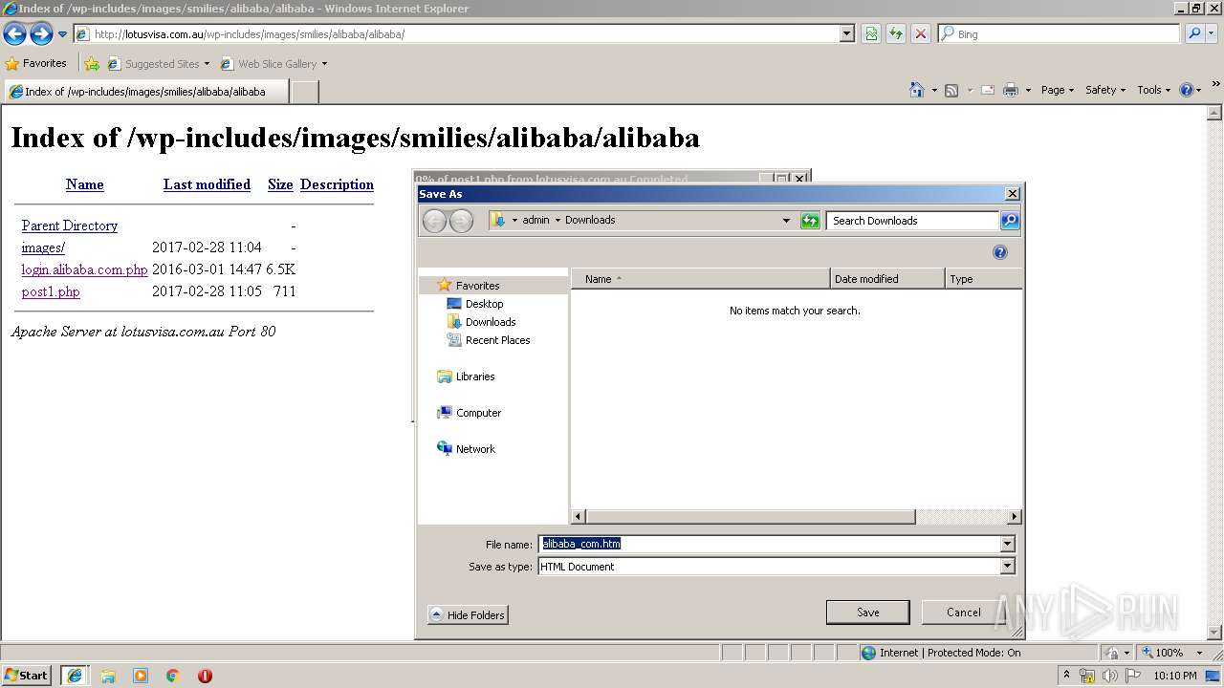The image size is (1224, 688).
Task: Open the File name combo box dropdown
Action: 1007,544
